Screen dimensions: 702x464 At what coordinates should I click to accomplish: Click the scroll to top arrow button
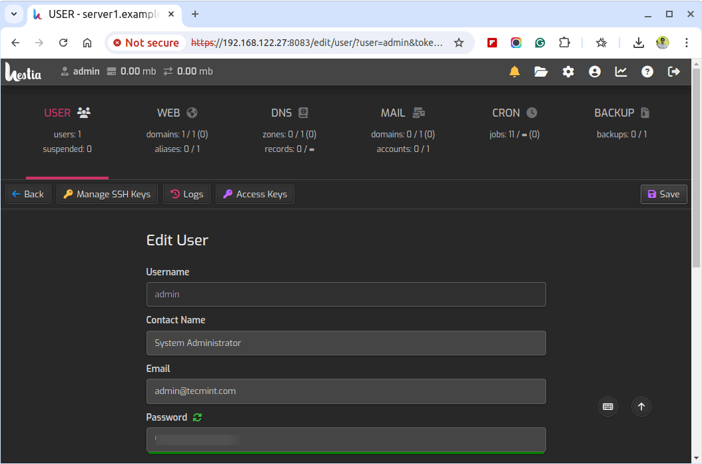pyautogui.click(x=641, y=407)
